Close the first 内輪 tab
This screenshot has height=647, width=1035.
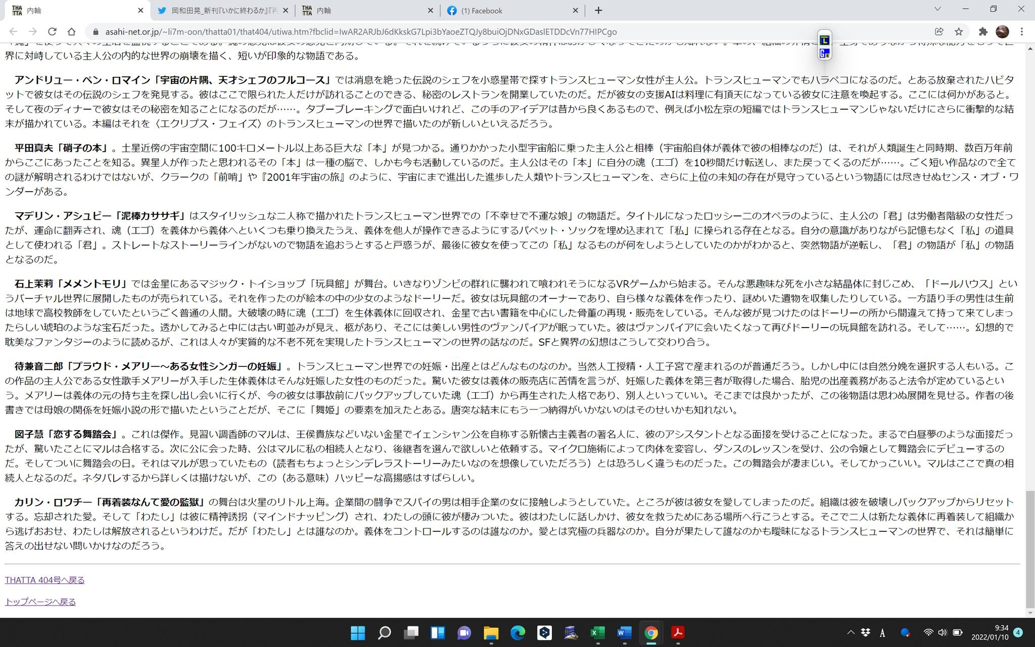click(x=140, y=10)
